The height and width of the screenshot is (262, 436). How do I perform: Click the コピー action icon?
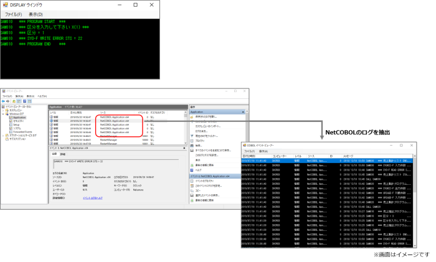[192, 190]
